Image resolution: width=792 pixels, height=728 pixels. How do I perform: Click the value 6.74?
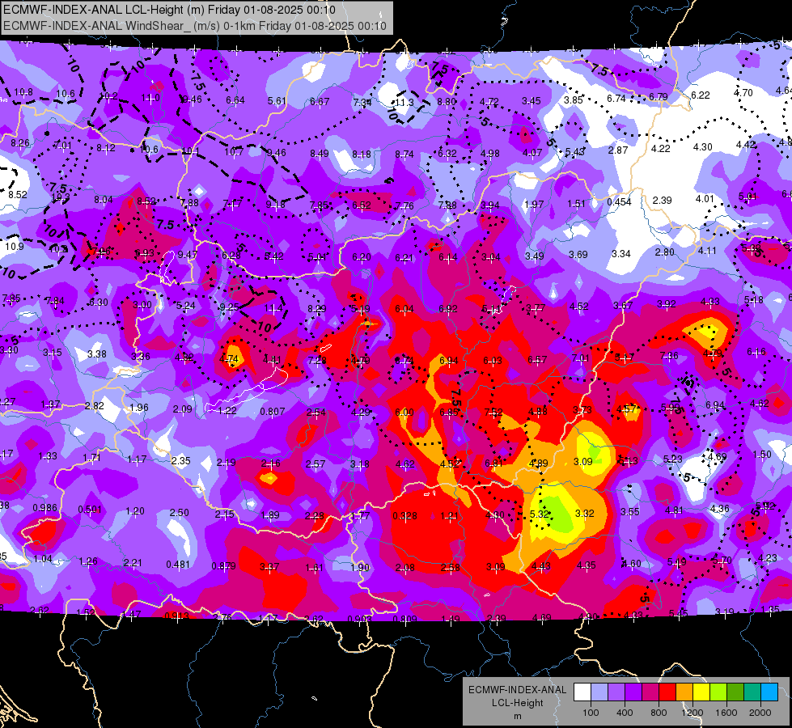tap(616, 98)
